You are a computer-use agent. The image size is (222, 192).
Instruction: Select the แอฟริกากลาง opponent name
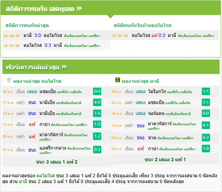(x=53, y=148)
